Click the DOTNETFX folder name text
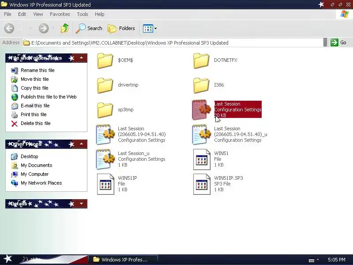The height and width of the screenshot is (265, 353). 225,60
